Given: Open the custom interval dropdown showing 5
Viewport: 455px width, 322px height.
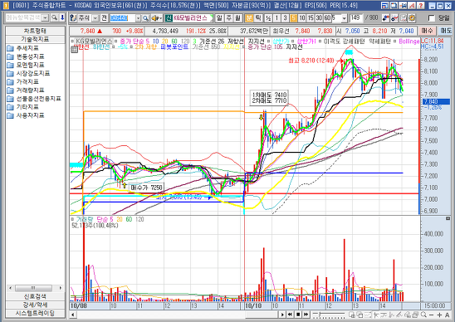Looking at the screenshot, I should pyautogui.click(x=344, y=18).
